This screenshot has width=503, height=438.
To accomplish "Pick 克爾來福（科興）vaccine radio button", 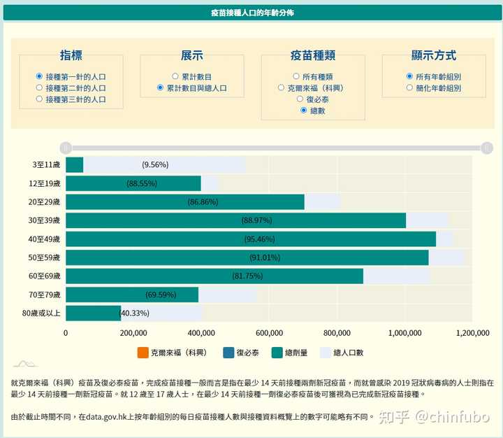I will pyautogui.click(x=282, y=88).
